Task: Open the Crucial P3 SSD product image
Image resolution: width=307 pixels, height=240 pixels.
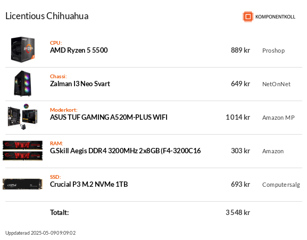Action: click(22, 184)
